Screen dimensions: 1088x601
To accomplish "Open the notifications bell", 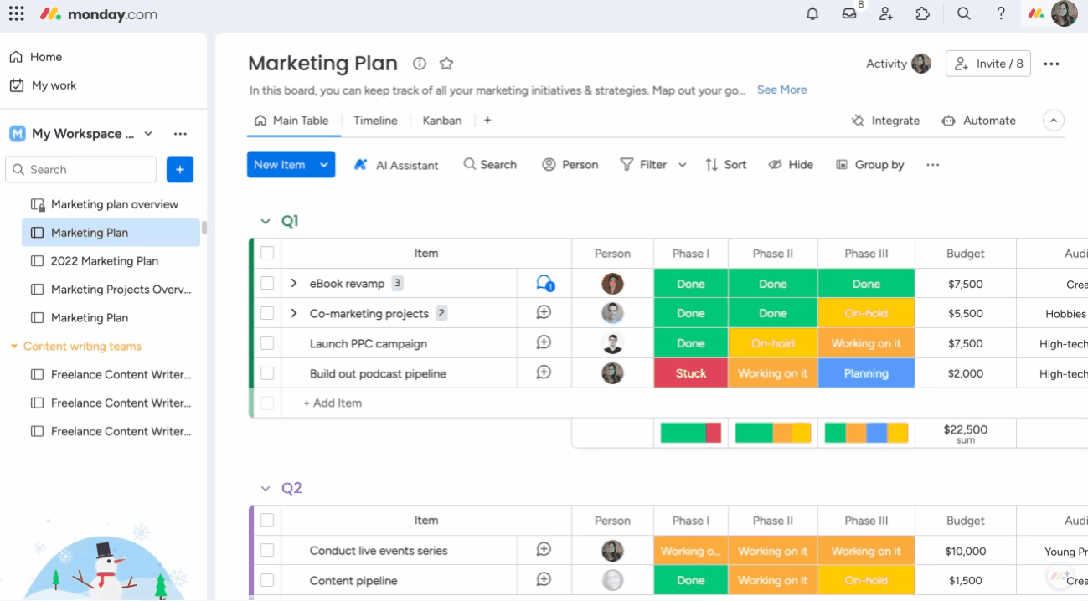I will [x=812, y=14].
